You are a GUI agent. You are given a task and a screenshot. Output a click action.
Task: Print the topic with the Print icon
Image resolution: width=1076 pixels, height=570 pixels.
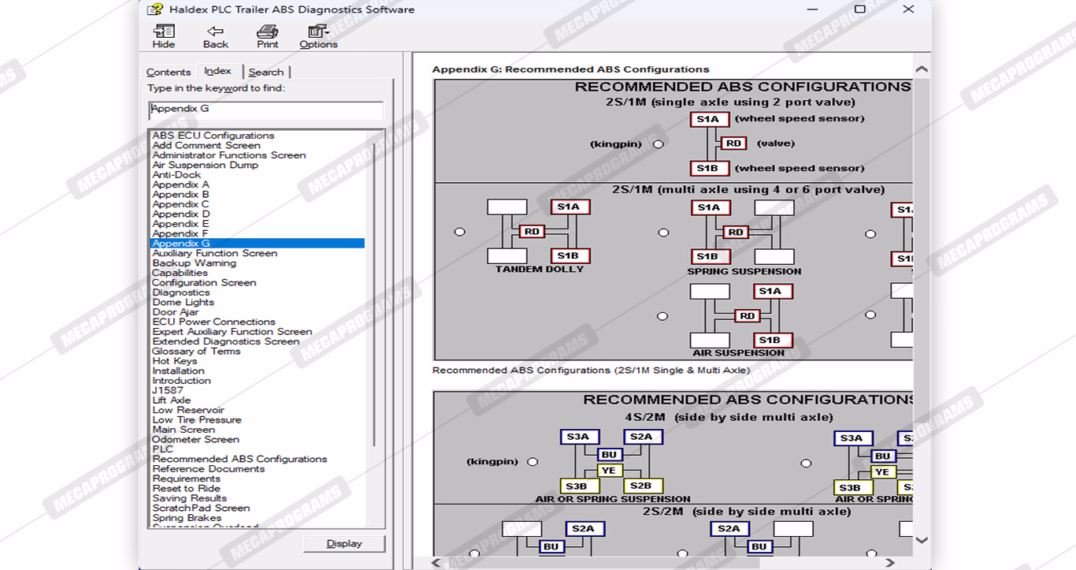[267, 35]
